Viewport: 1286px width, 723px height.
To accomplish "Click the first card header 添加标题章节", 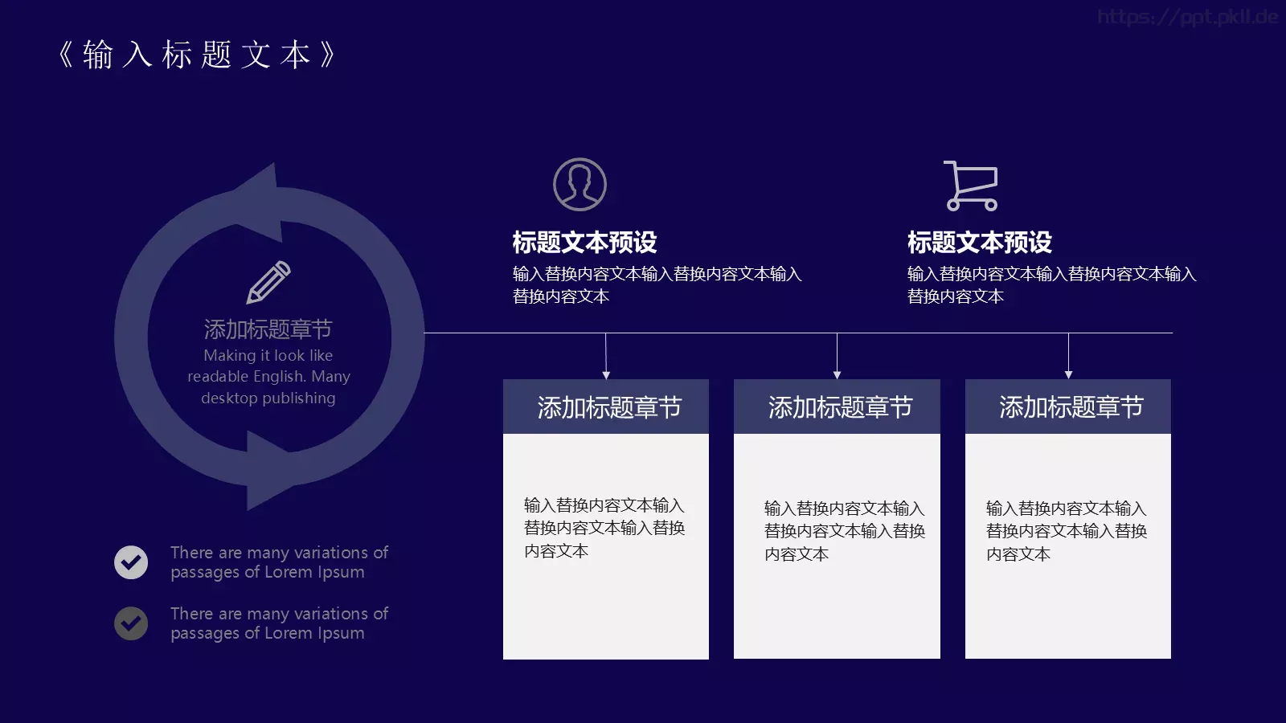I will (606, 406).
